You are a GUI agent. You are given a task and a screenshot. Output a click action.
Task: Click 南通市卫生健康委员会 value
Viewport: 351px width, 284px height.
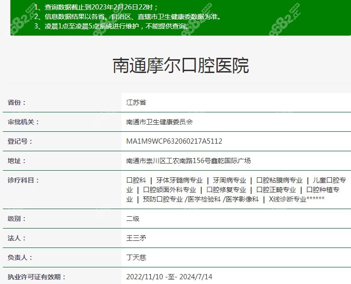click(x=159, y=122)
